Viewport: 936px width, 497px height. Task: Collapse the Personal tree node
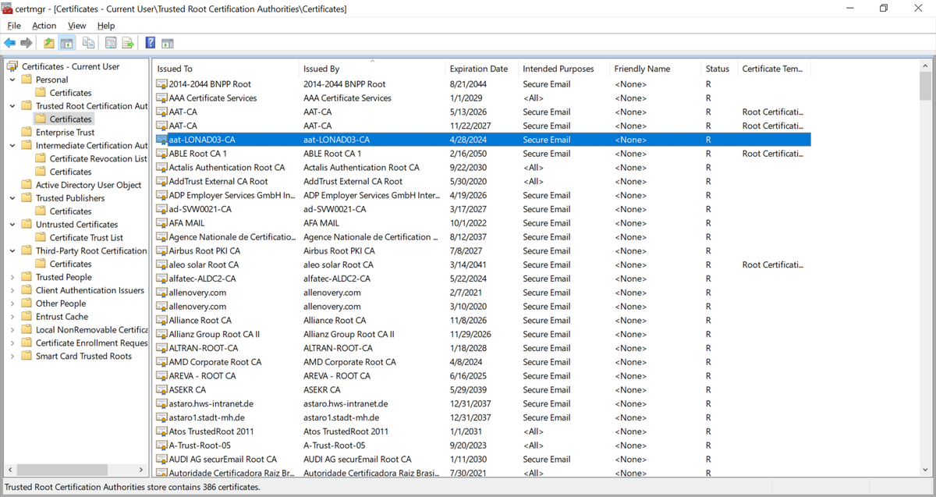(x=12, y=80)
